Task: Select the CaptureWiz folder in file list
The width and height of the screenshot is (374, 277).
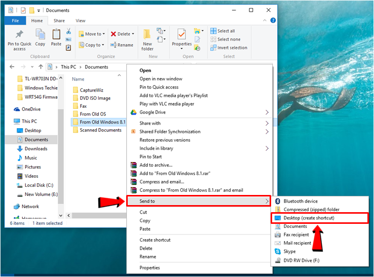Action: click(x=92, y=90)
